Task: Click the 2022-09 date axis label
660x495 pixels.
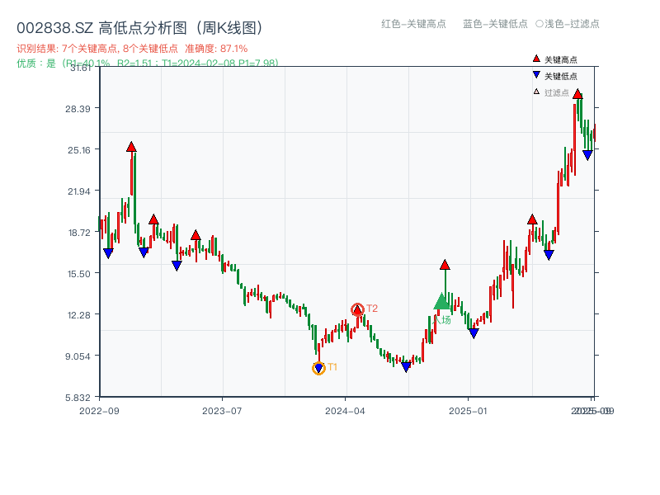Action: (x=99, y=411)
